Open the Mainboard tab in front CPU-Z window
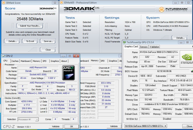Screen dimensions: 193x130 click(x=25, y=61)
